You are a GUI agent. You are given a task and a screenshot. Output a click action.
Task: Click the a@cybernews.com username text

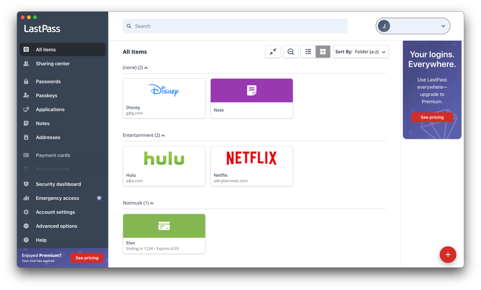(231, 181)
